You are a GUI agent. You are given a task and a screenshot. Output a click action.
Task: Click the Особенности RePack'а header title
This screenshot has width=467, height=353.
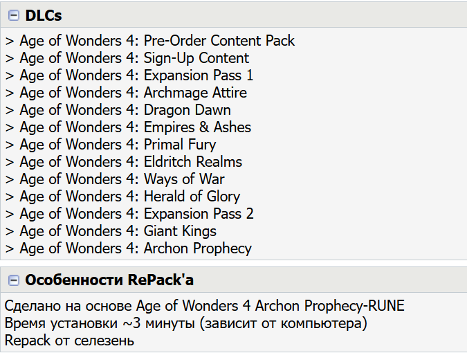pyautogui.click(x=109, y=280)
